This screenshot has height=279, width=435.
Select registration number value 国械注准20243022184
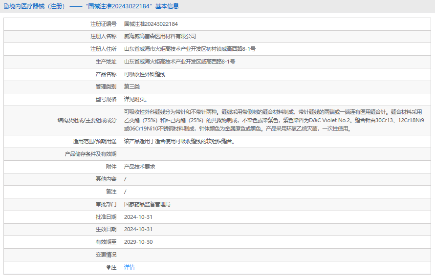click(x=151, y=24)
